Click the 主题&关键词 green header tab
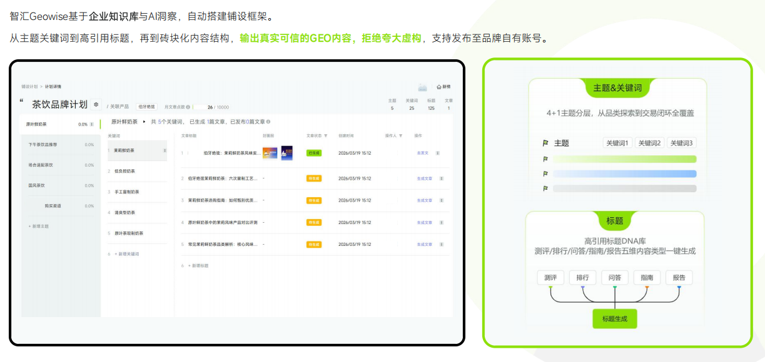Screen dimensions: 765x362 pos(617,88)
